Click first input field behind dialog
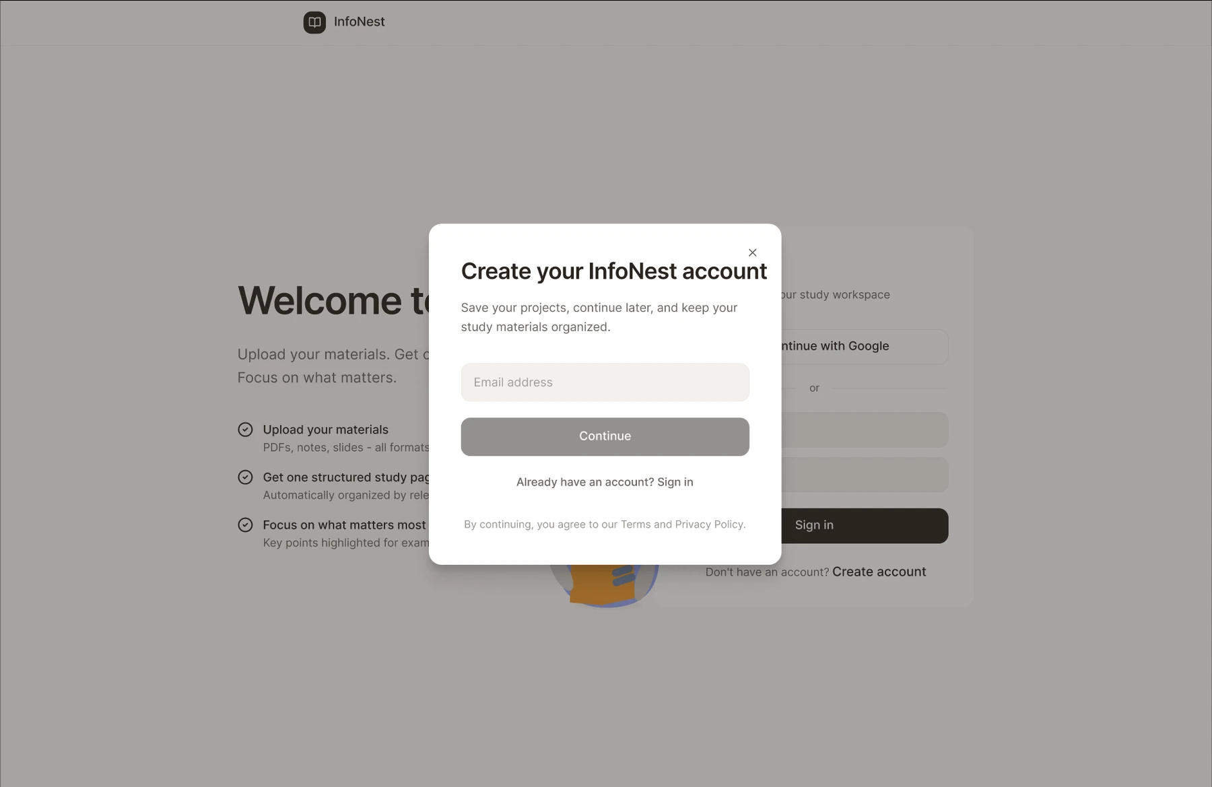The image size is (1212, 787). tap(865, 430)
